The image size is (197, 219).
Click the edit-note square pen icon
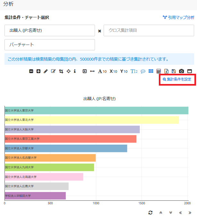pos(53,71)
